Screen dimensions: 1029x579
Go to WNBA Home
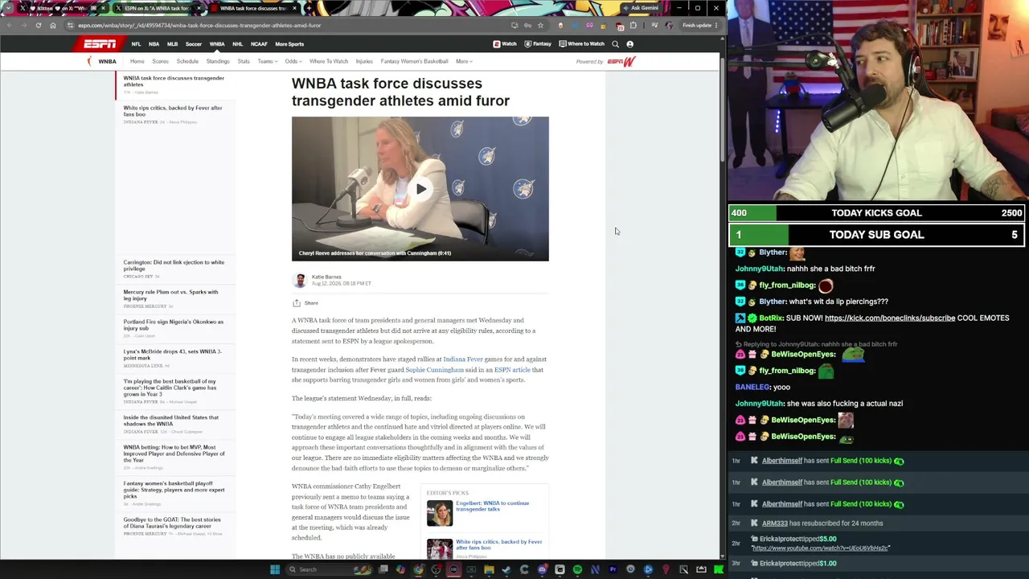click(x=137, y=61)
